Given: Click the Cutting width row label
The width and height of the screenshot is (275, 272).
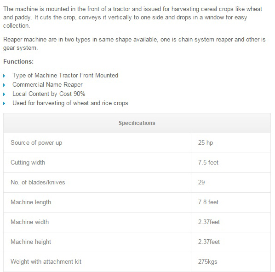Looking at the screenshot, I should pos(28,162).
